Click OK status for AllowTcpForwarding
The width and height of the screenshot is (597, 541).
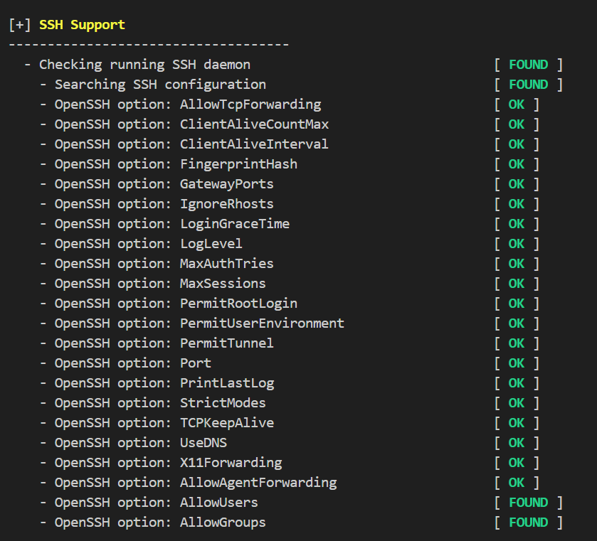tap(517, 105)
